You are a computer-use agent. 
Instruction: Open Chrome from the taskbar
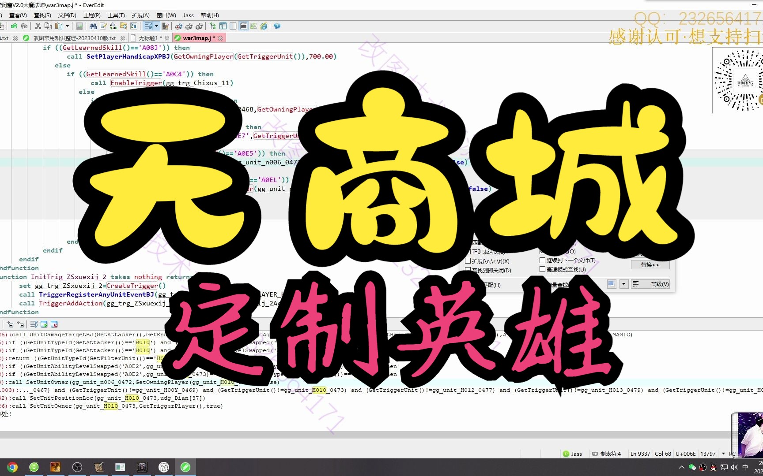click(x=12, y=467)
